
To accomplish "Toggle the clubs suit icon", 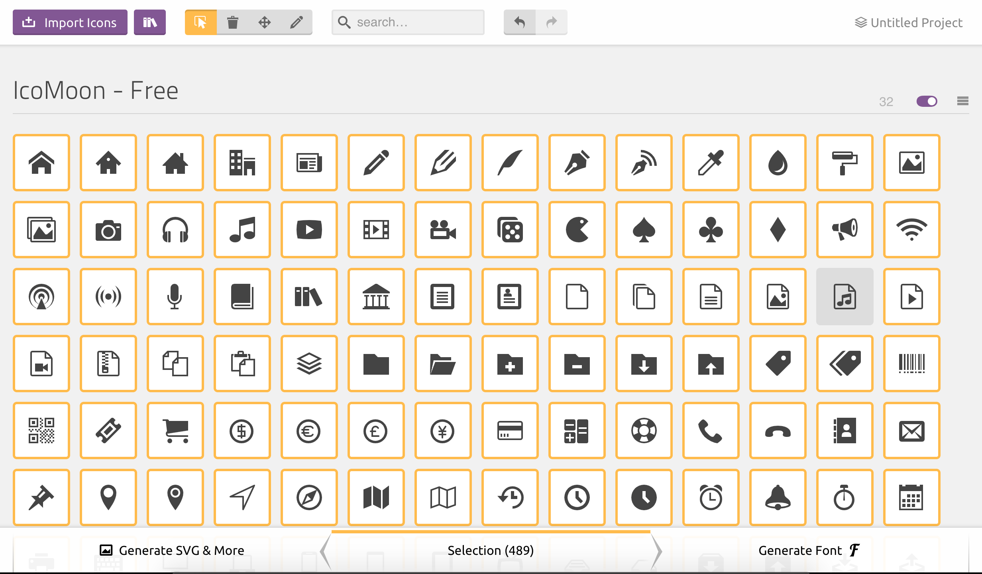I will (x=711, y=230).
